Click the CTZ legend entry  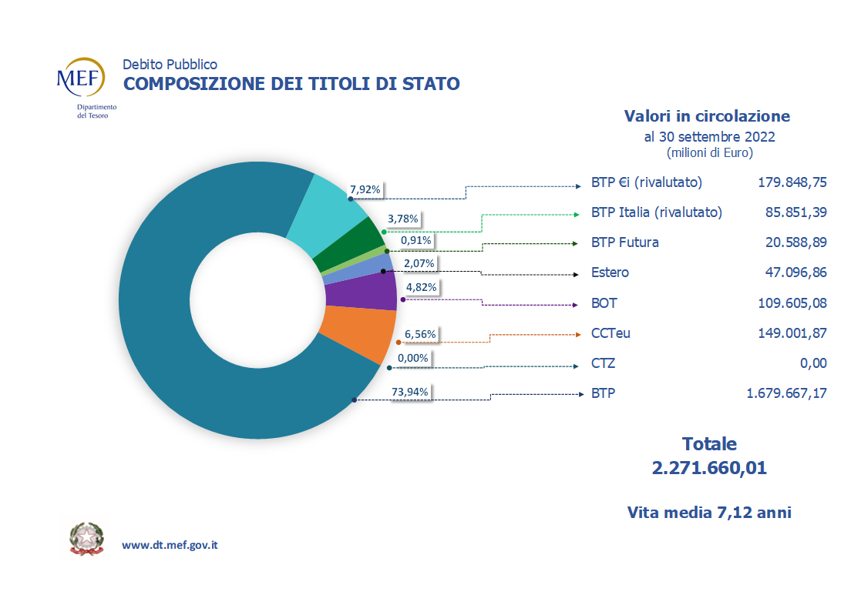603,363
